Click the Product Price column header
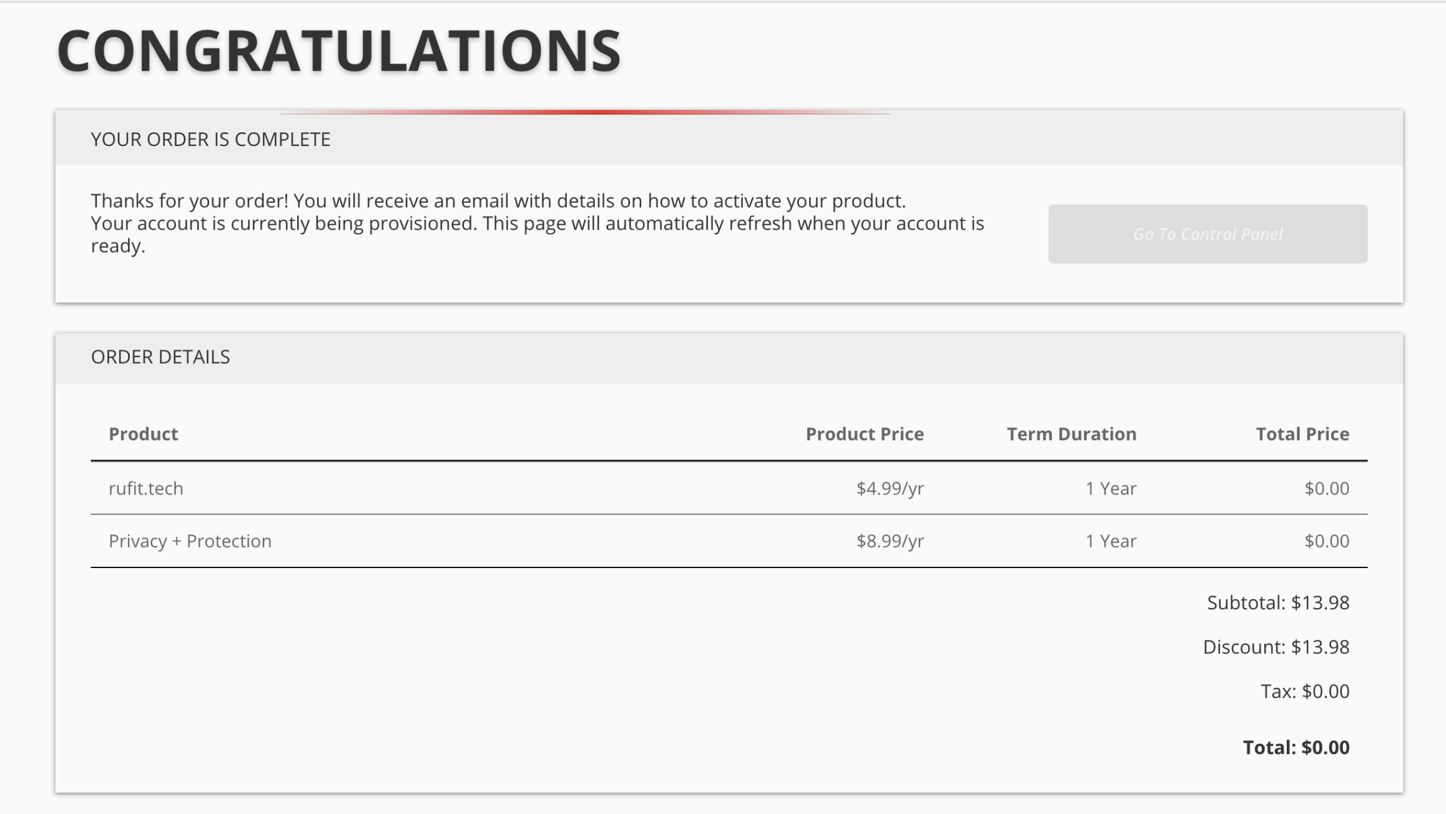Viewport: 1446px width, 814px height. tap(864, 434)
